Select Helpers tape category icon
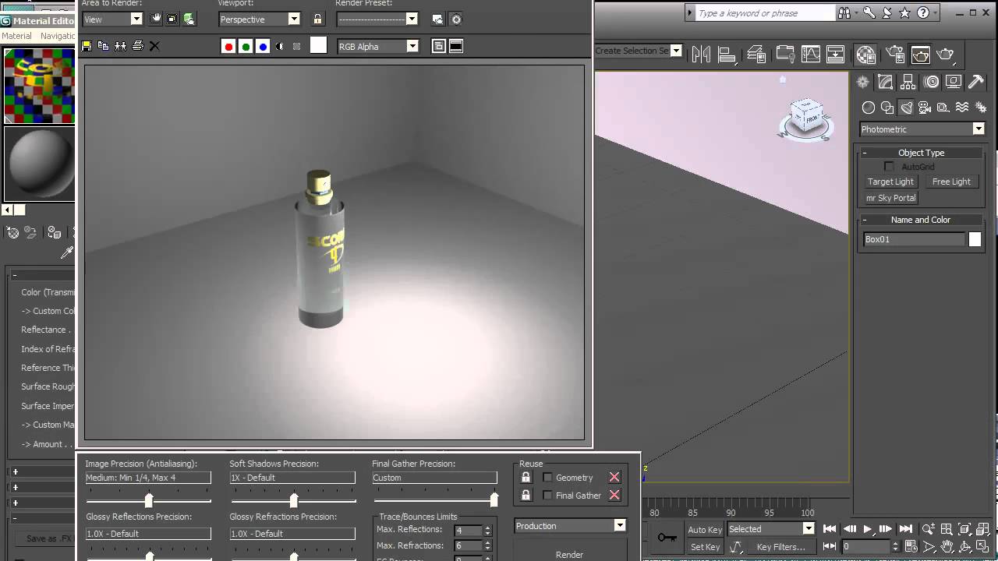Image resolution: width=998 pixels, height=561 pixels. pos(943,108)
